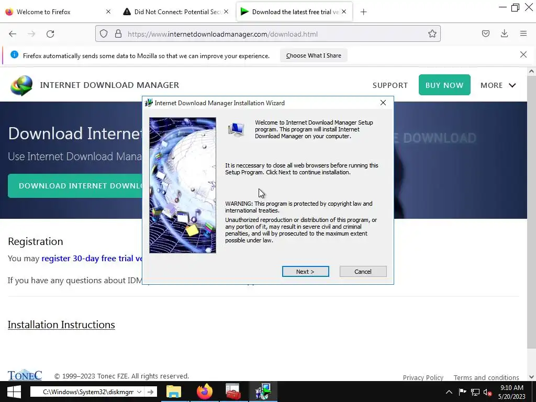Image resolution: width=536 pixels, height=402 pixels.
Task: Close the Welcome to Firefox tab
Action: tap(108, 12)
